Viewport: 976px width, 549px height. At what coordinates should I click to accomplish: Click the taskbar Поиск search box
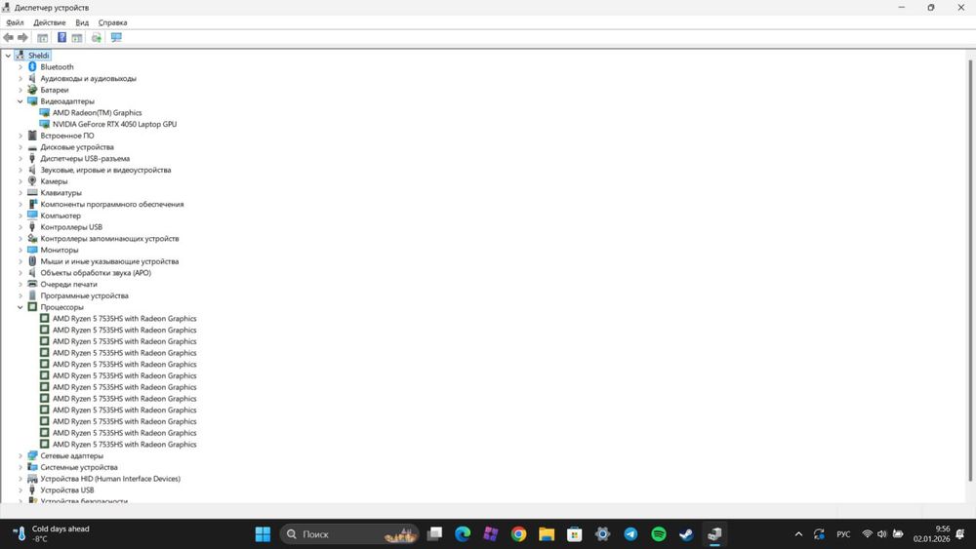tap(349, 534)
